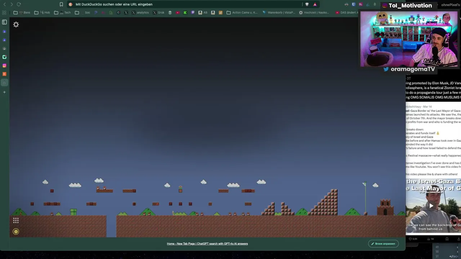The image size is (461, 259).
Task: Open the Action Cams bookmarks folder
Action: [242, 13]
